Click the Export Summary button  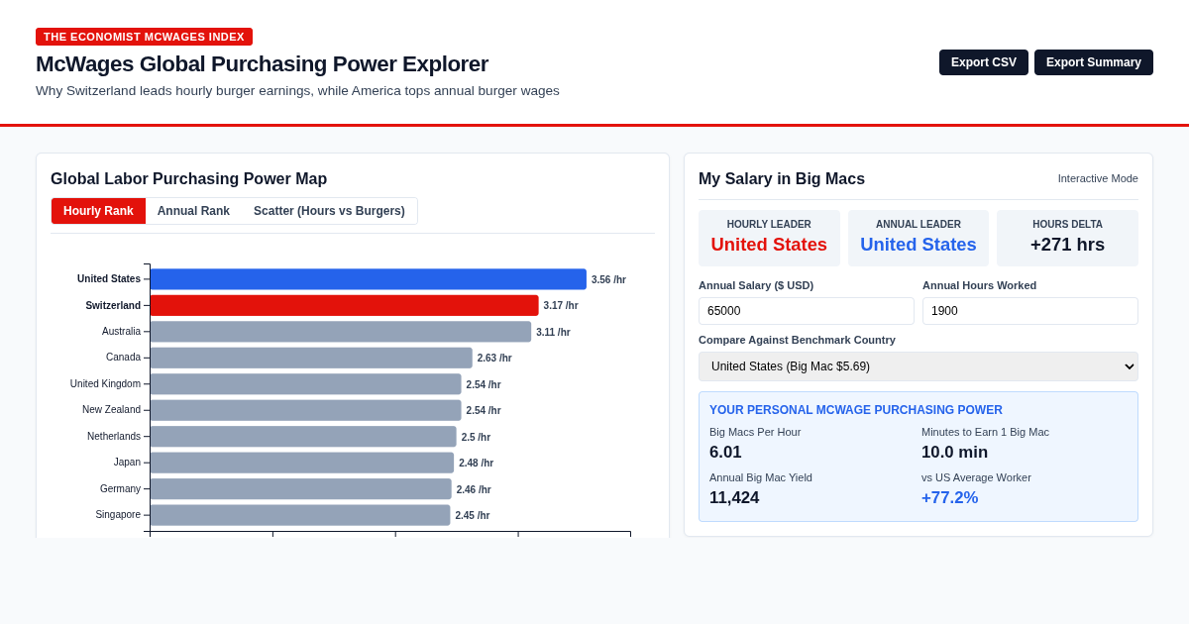pos(1094,62)
